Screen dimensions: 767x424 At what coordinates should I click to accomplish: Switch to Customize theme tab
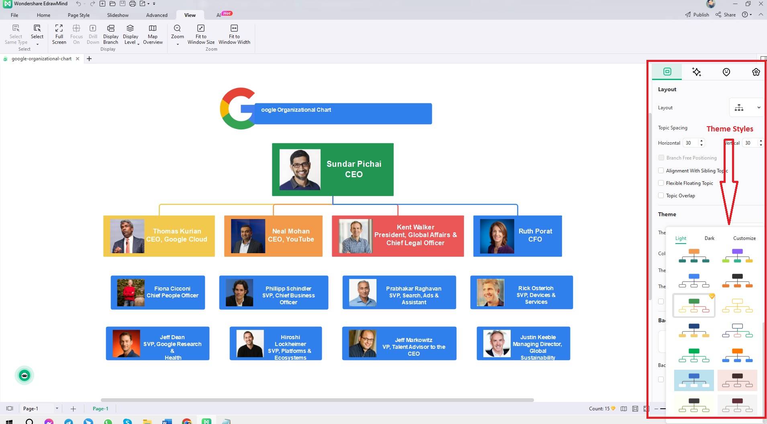744,238
